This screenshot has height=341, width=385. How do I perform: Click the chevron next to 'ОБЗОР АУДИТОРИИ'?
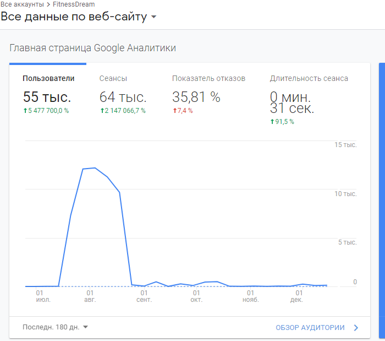[356, 328]
